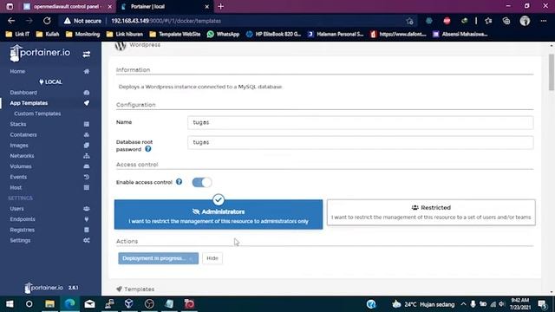
Task: Click the Endpoints plug icon
Action: 87,219
